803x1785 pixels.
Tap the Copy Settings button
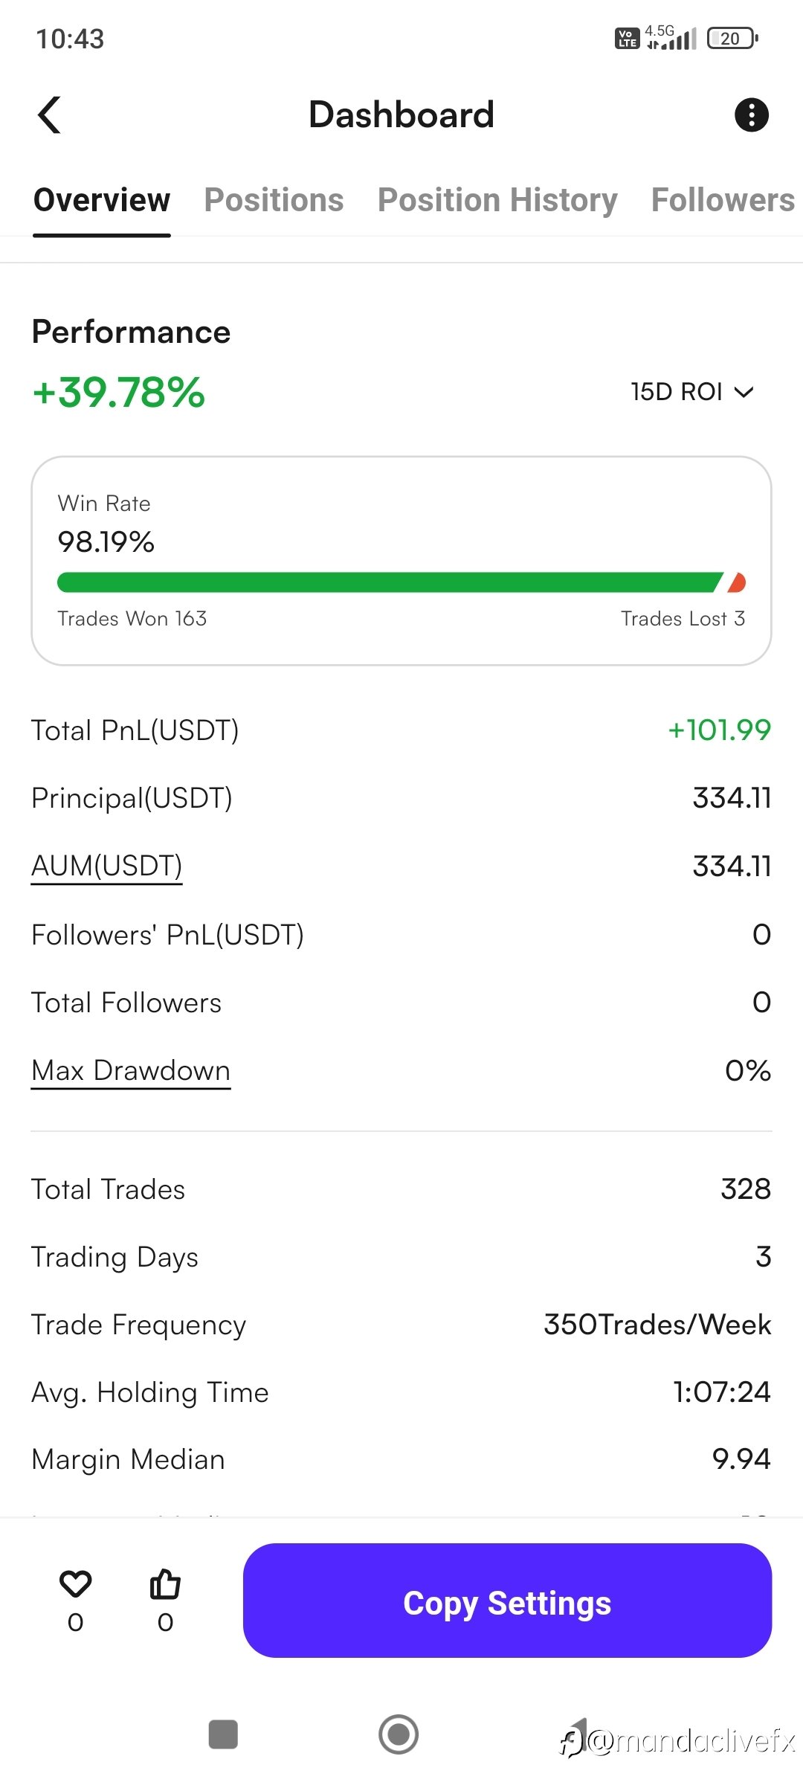[507, 1600]
